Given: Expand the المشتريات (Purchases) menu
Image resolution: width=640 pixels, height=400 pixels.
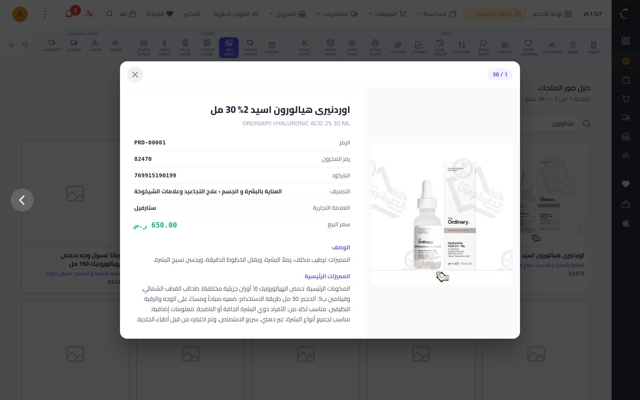Looking at the screenshot, I should click(x=337, y=14).
